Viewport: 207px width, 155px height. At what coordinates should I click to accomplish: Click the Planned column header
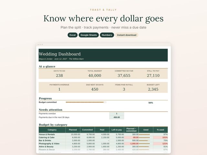pyautogui.click(x=73, y=130)
